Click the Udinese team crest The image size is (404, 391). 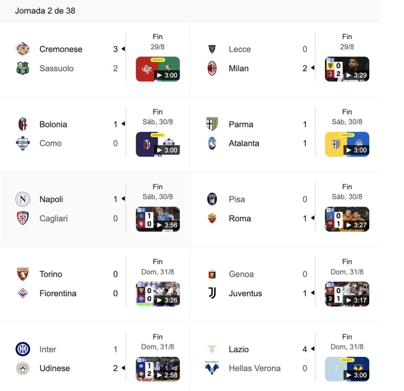pyautogui.click(x=22, y=368)
